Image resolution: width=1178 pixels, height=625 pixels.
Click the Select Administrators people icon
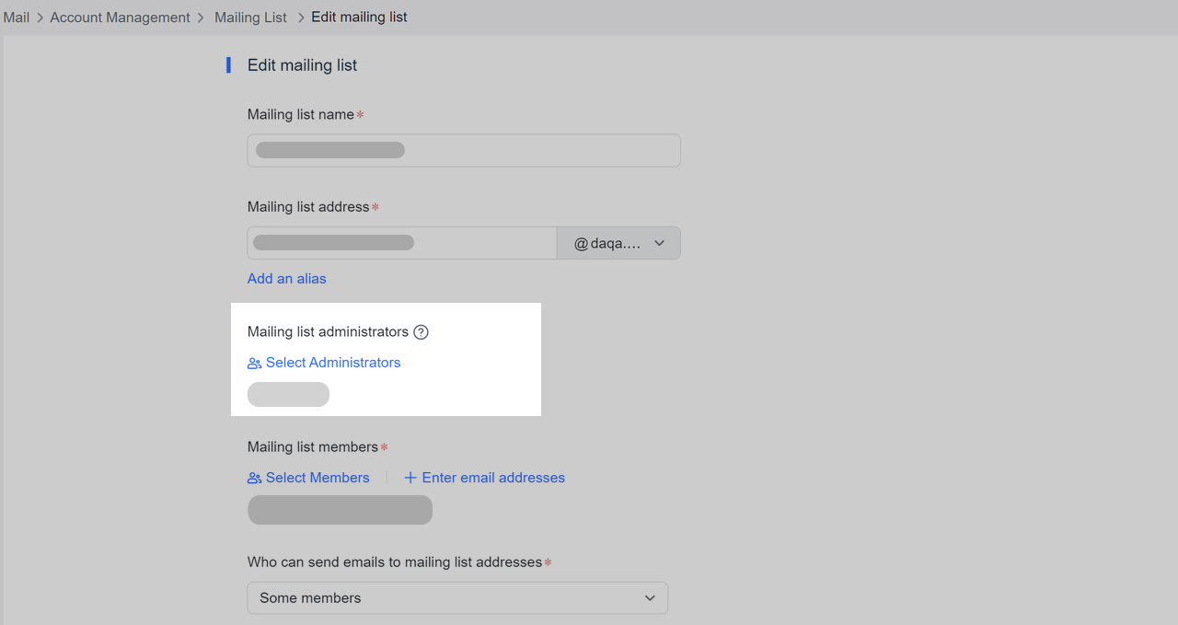(x=254, y=363)
